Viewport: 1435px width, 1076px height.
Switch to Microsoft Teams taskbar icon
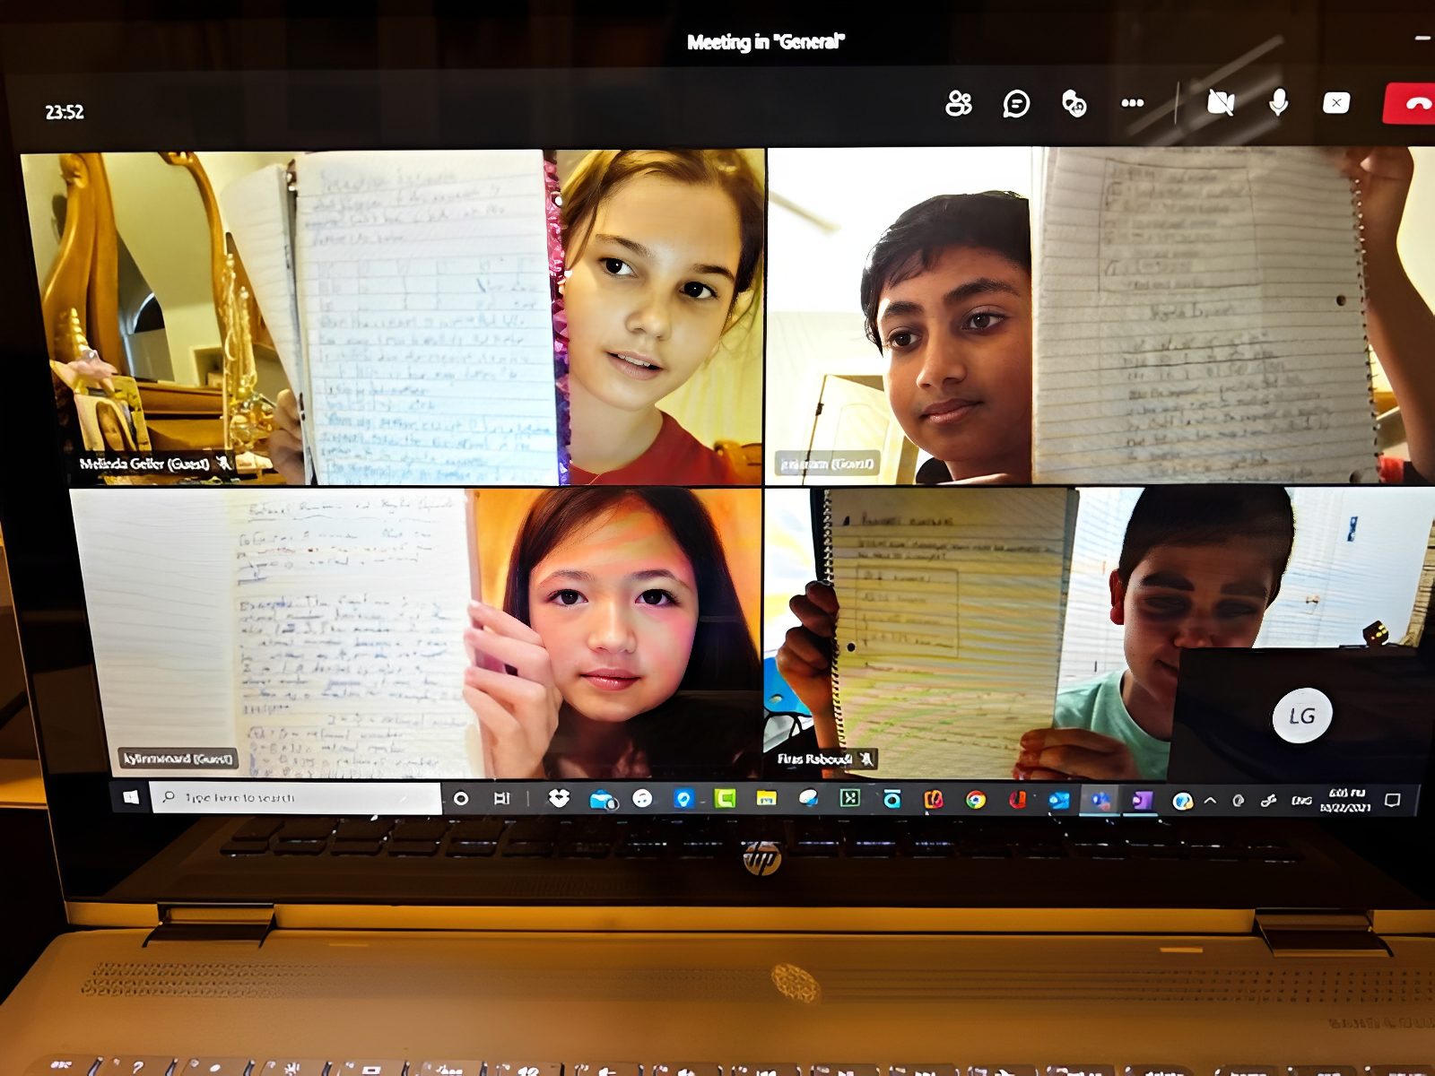[1100, 801]
